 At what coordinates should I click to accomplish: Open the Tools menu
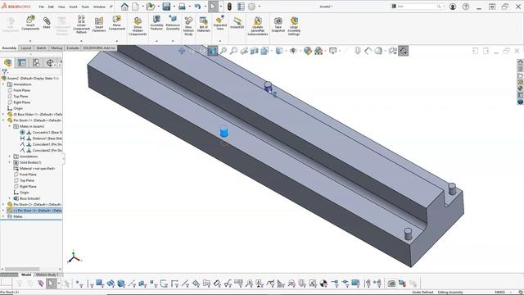tap(85, 7)
